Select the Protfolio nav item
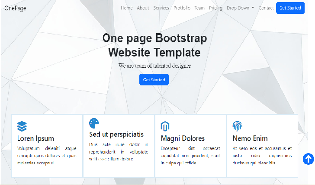The image size is (315, 185). (182, 8)
